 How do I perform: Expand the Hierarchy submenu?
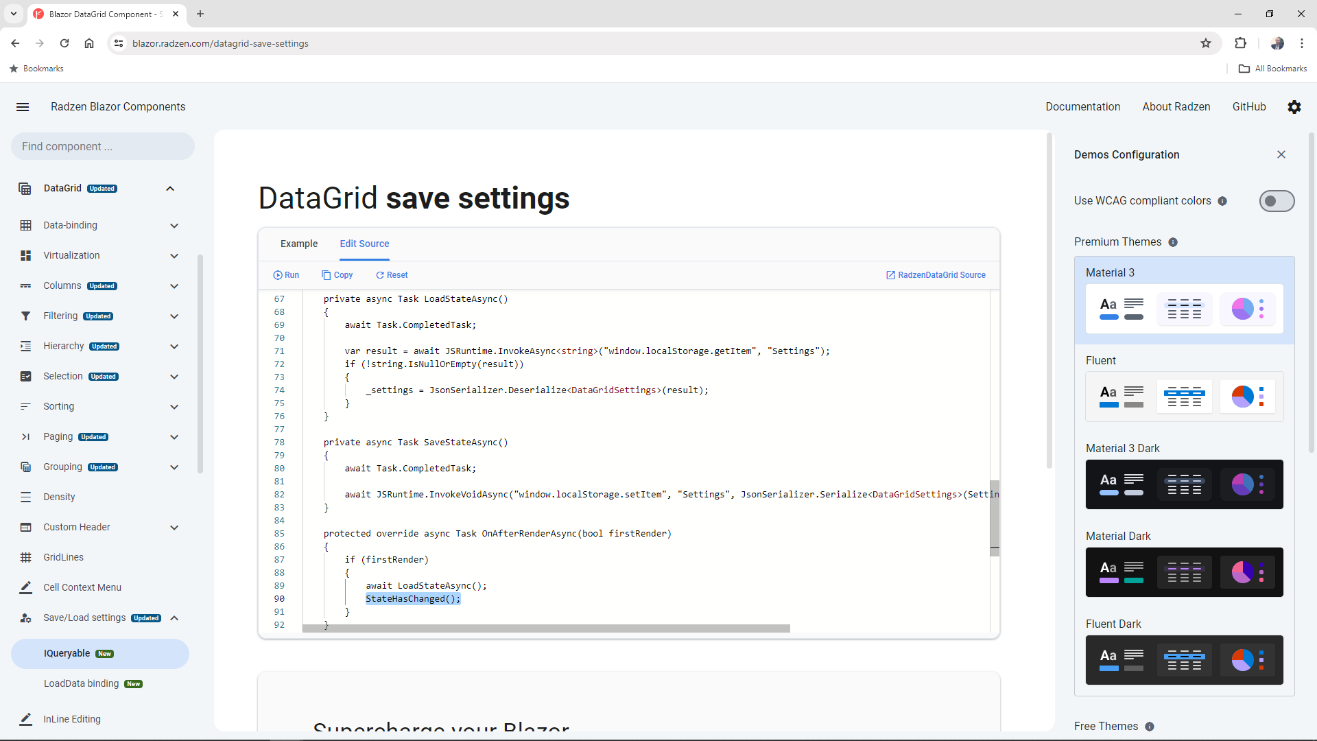174,346
